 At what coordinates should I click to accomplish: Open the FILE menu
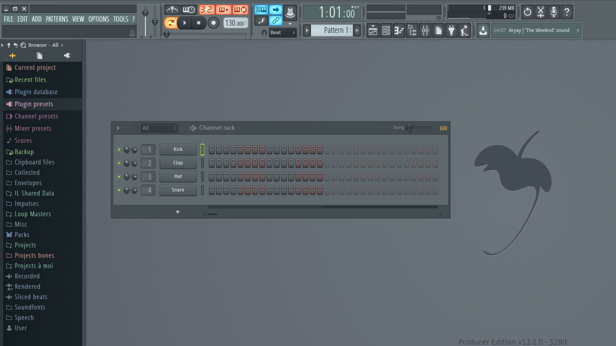[9, 19]
